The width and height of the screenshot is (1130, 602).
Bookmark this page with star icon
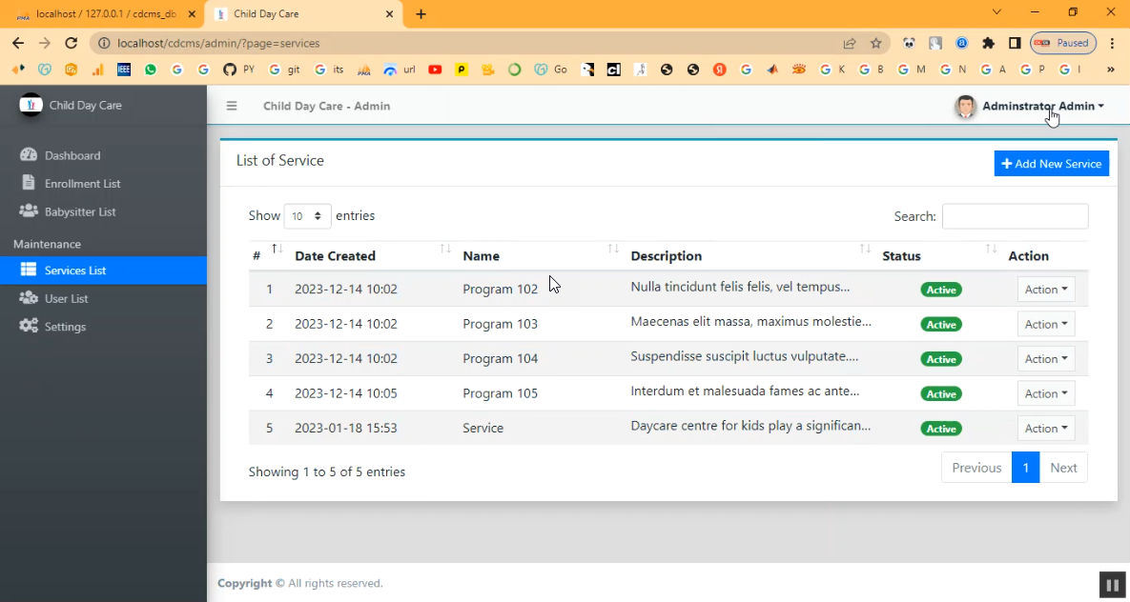click(x=875, y=43)
